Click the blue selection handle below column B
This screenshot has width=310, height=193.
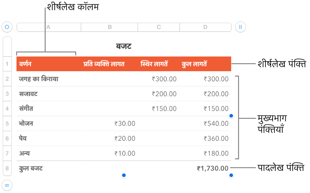click(x=124, y=175)
